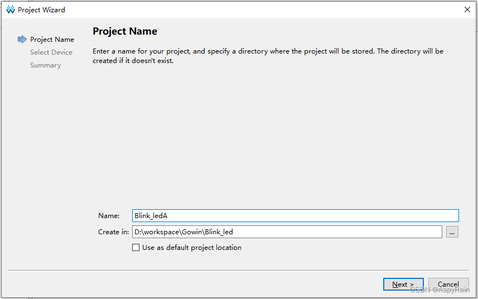The image size is (478, 299).
Task: Click the Project Name page heading
Action: click(x=125, y=31)
